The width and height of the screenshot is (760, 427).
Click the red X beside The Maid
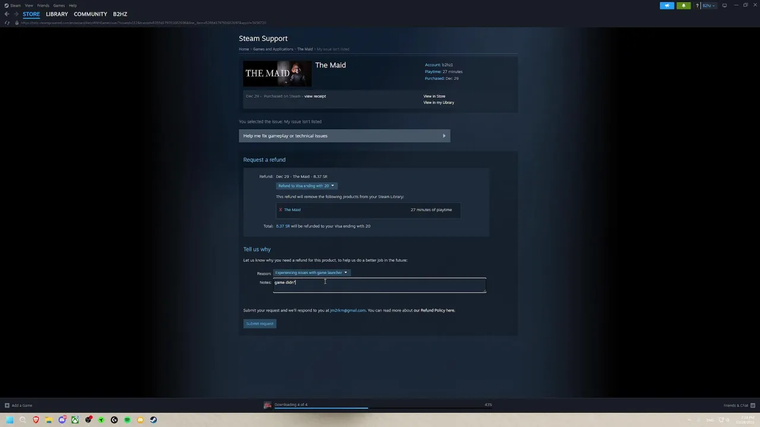coord(280,210)
